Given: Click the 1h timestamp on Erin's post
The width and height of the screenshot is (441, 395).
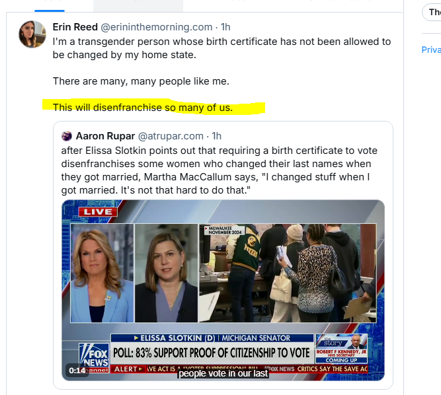Looking at the screenshot, I should 225,27.
